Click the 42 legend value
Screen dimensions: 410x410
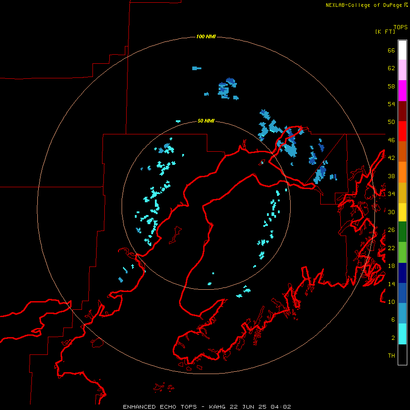[391, 158]
